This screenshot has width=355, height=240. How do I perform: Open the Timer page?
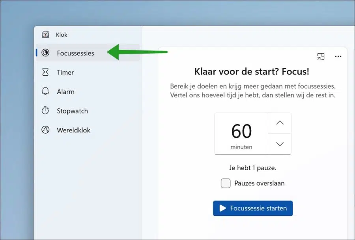[88, 72]
